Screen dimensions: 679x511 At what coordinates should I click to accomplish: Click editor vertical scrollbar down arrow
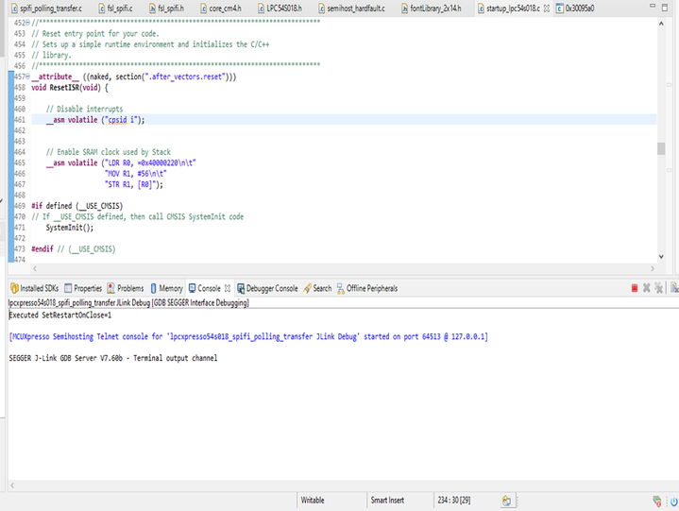(661, 256)
